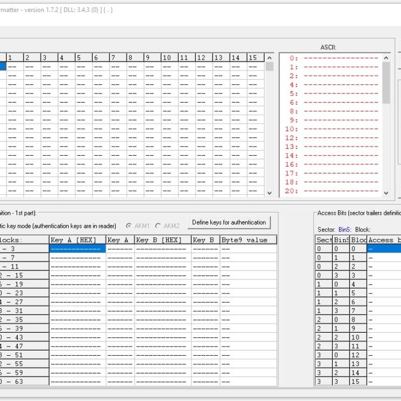Click hex grid scrollbar up arrow
Image resolution: width=401 pixels, height=401 pixels.
coord(269,58)
